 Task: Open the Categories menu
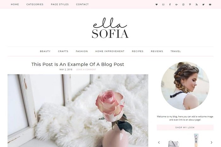[35, 4]
